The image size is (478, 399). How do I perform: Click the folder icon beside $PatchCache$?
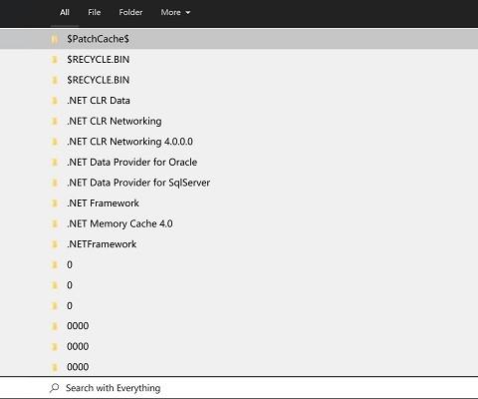point(55,39)
